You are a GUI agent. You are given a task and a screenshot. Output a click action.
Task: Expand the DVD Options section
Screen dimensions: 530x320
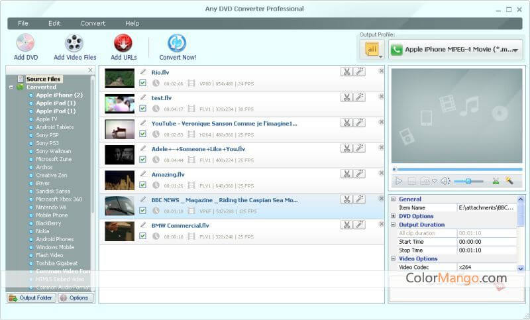(x=394, y=216)
